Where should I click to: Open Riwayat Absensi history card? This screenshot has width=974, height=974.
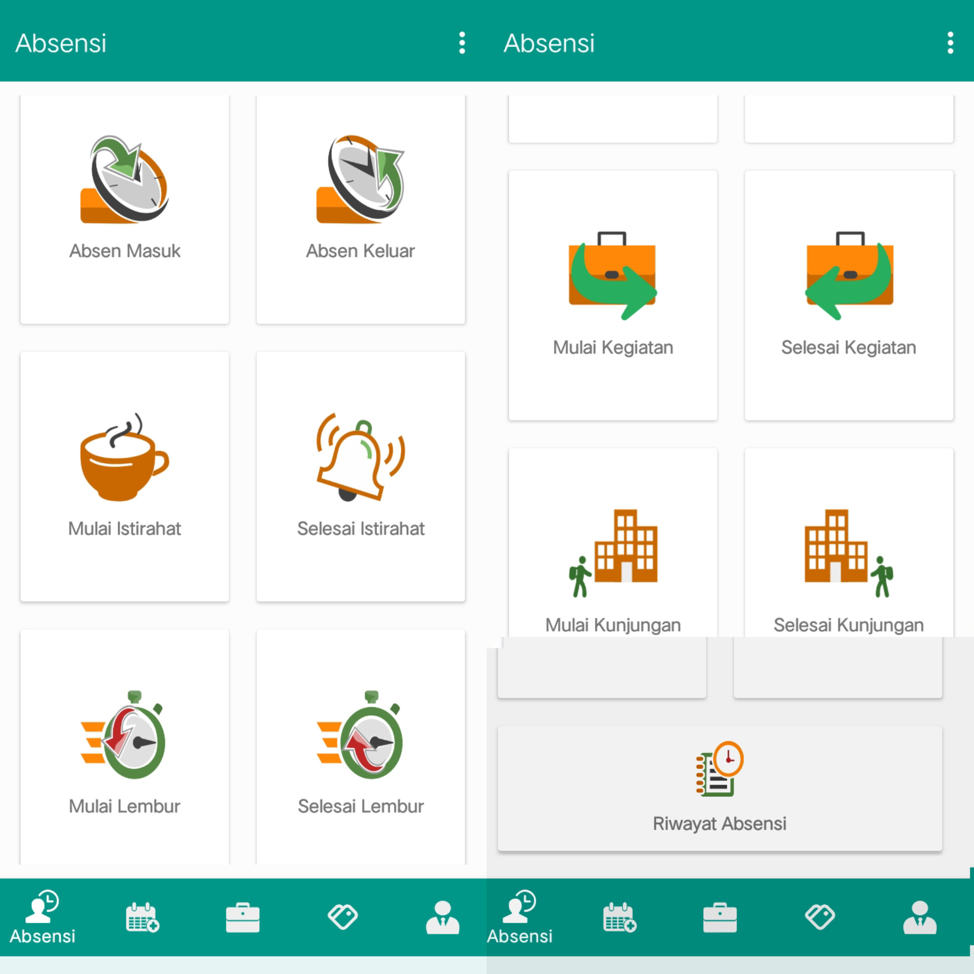[x=719, y=788]
